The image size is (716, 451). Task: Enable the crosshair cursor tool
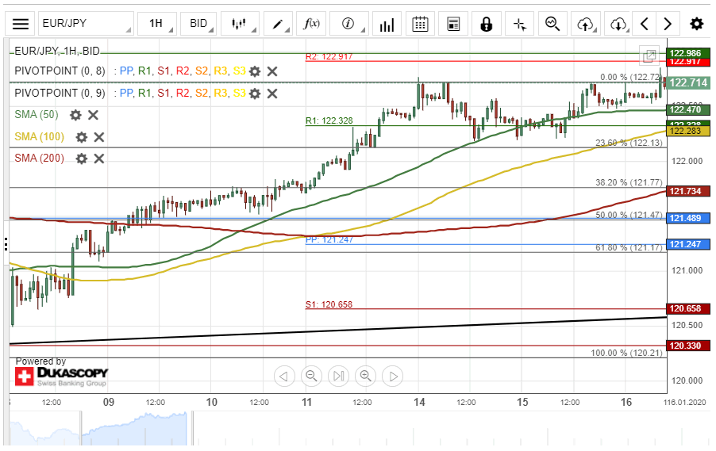point(520,24)
